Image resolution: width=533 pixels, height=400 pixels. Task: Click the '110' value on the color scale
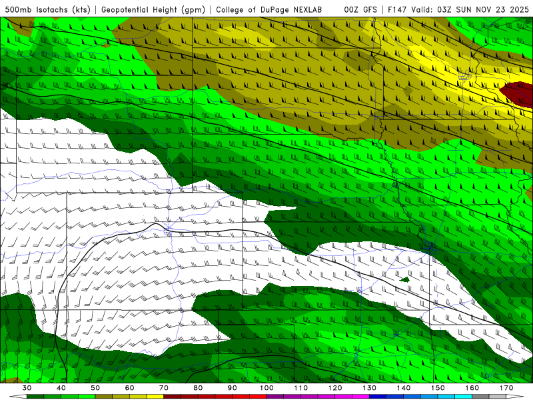(x=301, y=388)
